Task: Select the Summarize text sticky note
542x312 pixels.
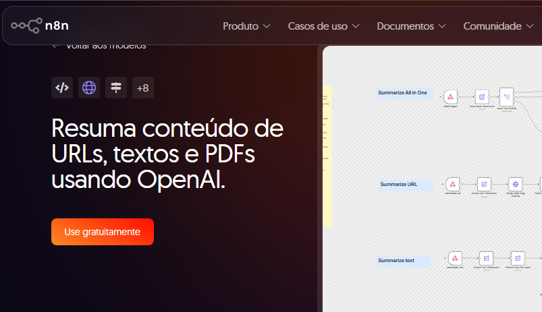Action: pos(404,261)
